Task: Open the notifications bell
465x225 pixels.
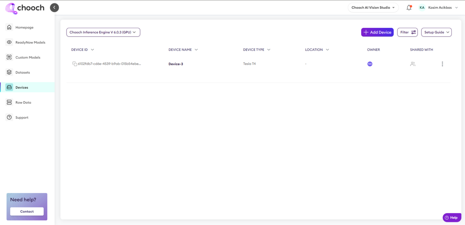Action: [409, 8]
